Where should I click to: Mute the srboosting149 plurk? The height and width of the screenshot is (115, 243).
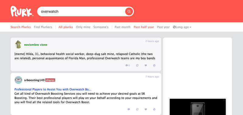[154, 110]
